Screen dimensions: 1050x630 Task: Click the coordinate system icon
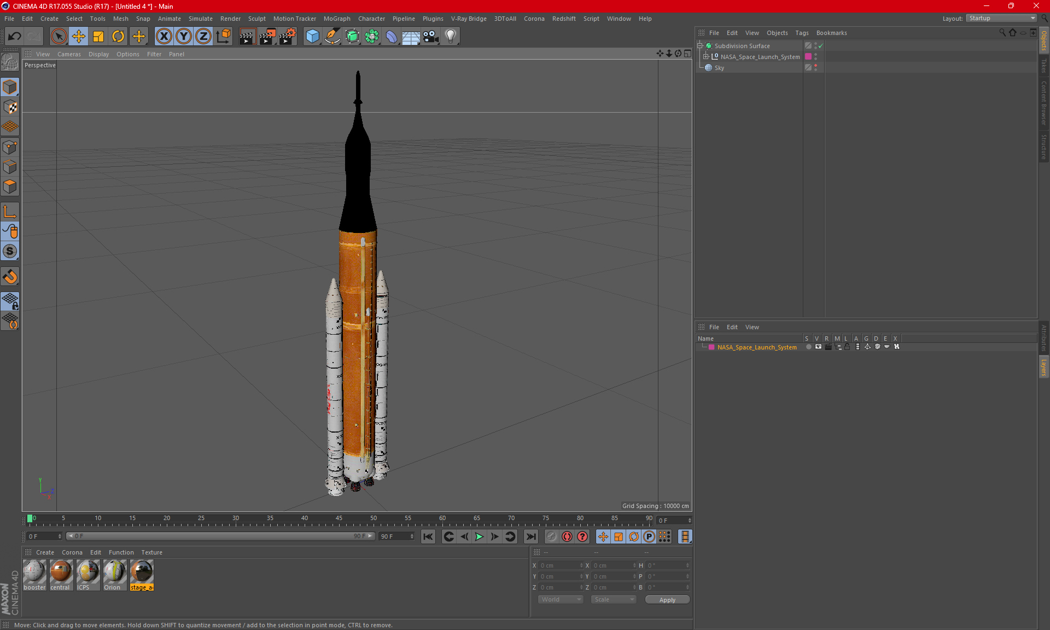click(x=223, y=36)
